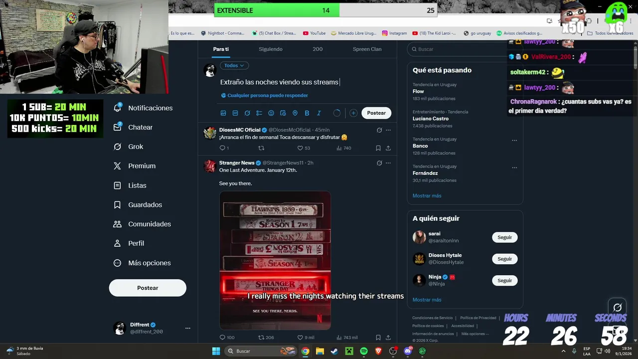Screen dimensions: 638x359
Task: Open the Stranger Things VHS poster image
Action: [275, 260]
